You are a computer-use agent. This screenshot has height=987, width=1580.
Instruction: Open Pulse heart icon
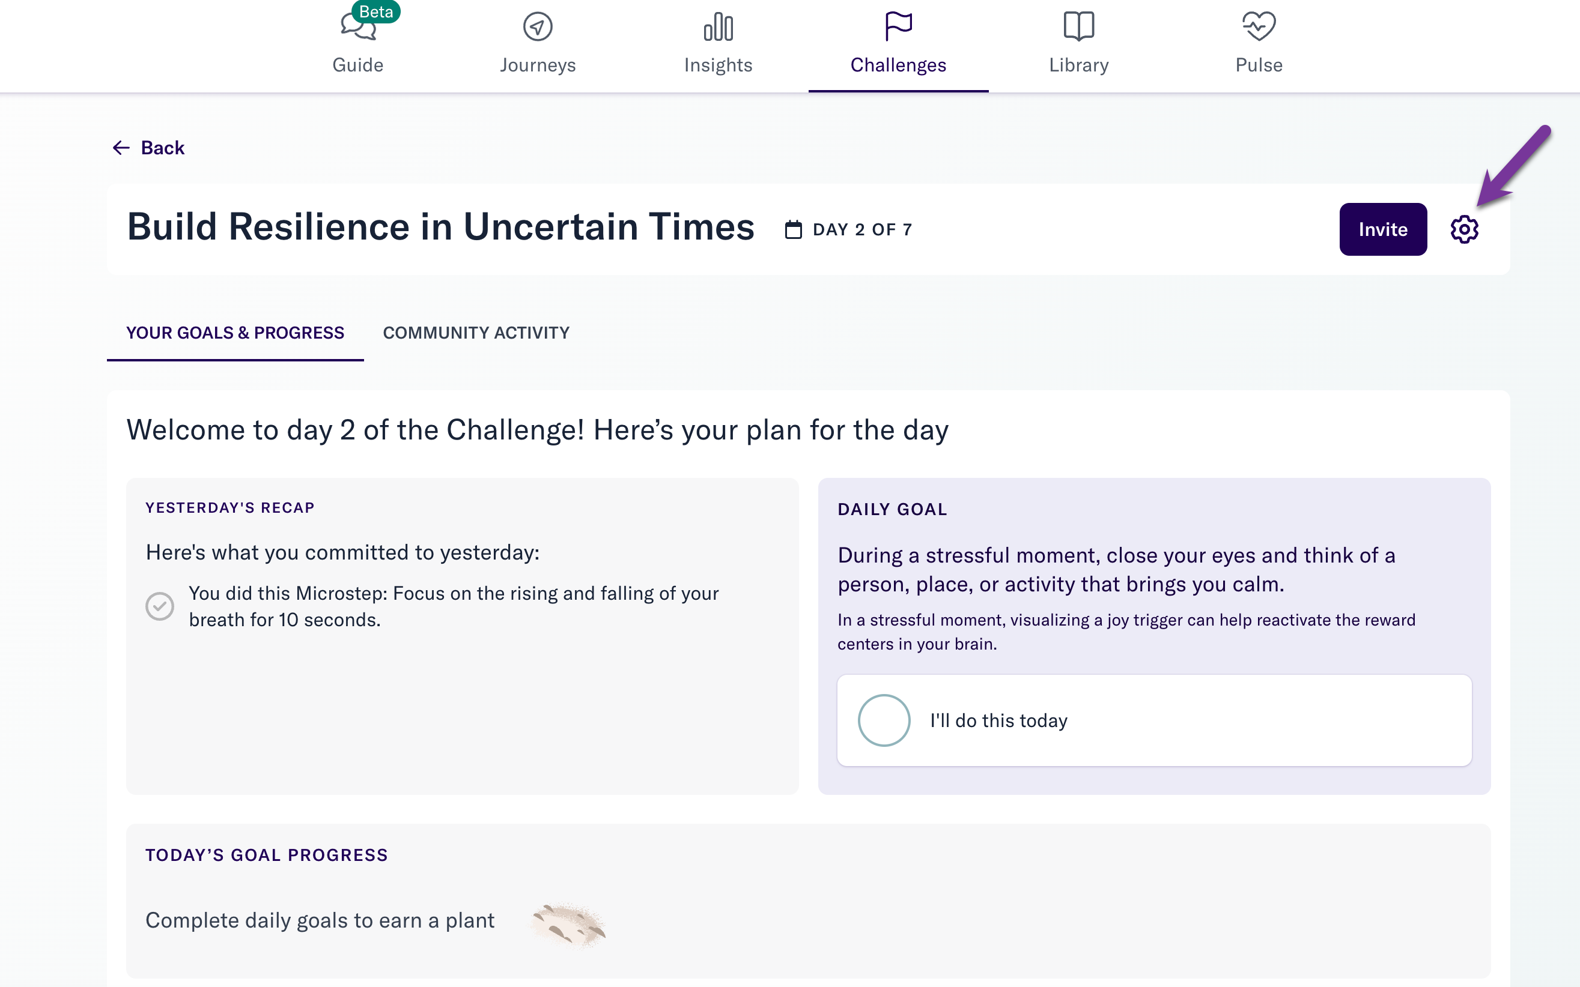tap(1259, 27)
